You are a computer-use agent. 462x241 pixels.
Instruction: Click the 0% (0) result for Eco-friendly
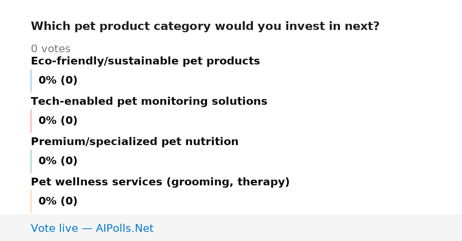coord(58,81)
